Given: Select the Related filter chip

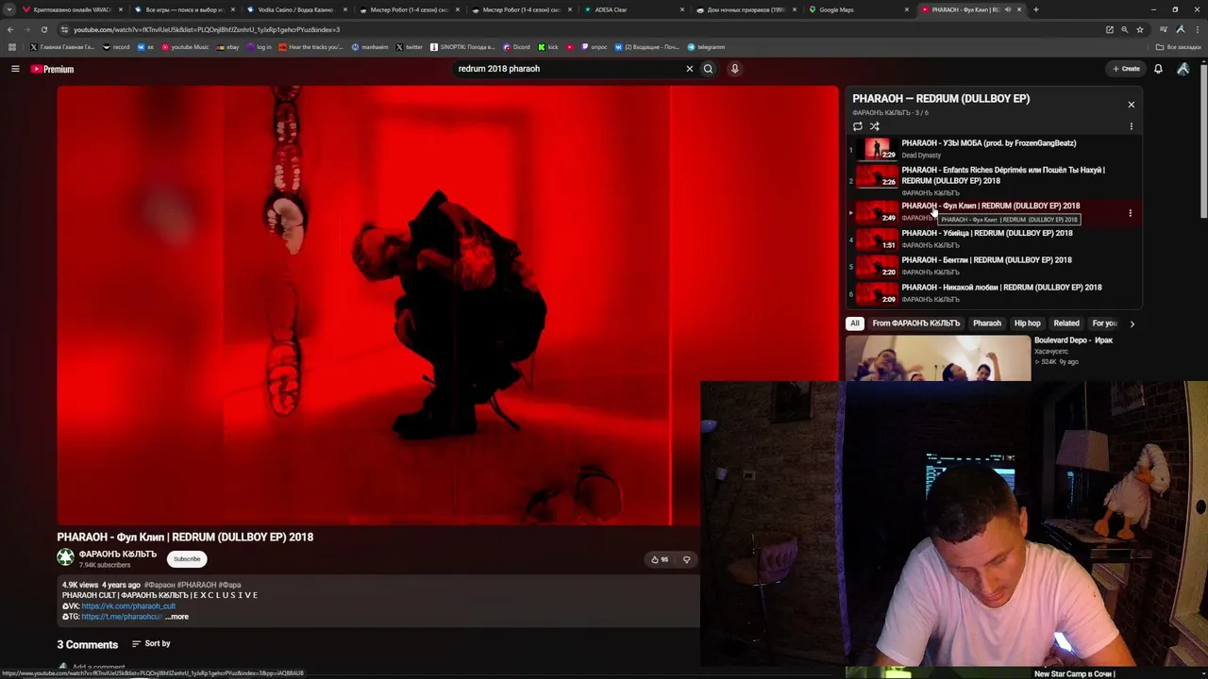Looking at the screenshot, I should (x=1066, y=323).
